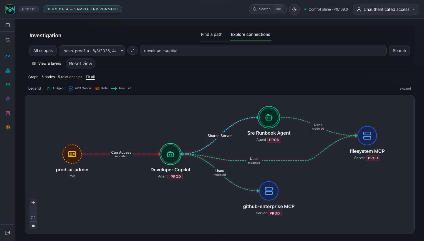Click the graph node count summary text
Screen dimensions: 424x241
[x=55, y=77]
